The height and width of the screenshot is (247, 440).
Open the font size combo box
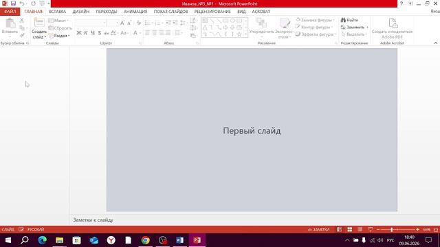[x=113, y=23]
